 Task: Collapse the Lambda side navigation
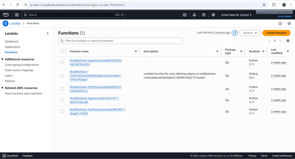tap(48, 33)
